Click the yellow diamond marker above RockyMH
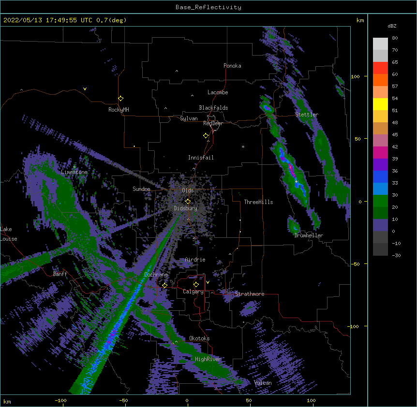This screenshot has height=407, width=417. (121, 99)
